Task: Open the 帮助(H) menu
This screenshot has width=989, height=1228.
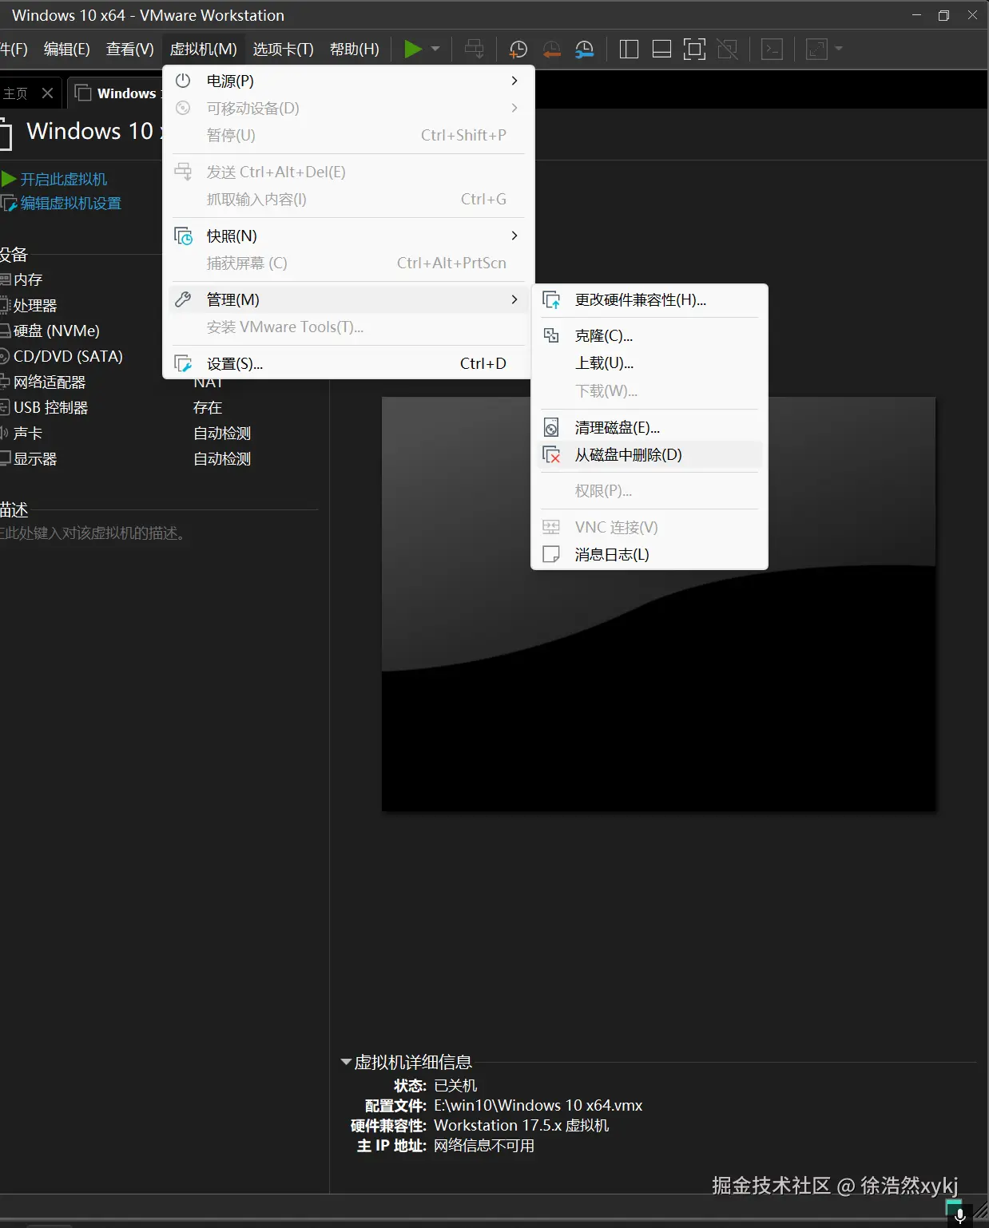Action: pos(355,50)
